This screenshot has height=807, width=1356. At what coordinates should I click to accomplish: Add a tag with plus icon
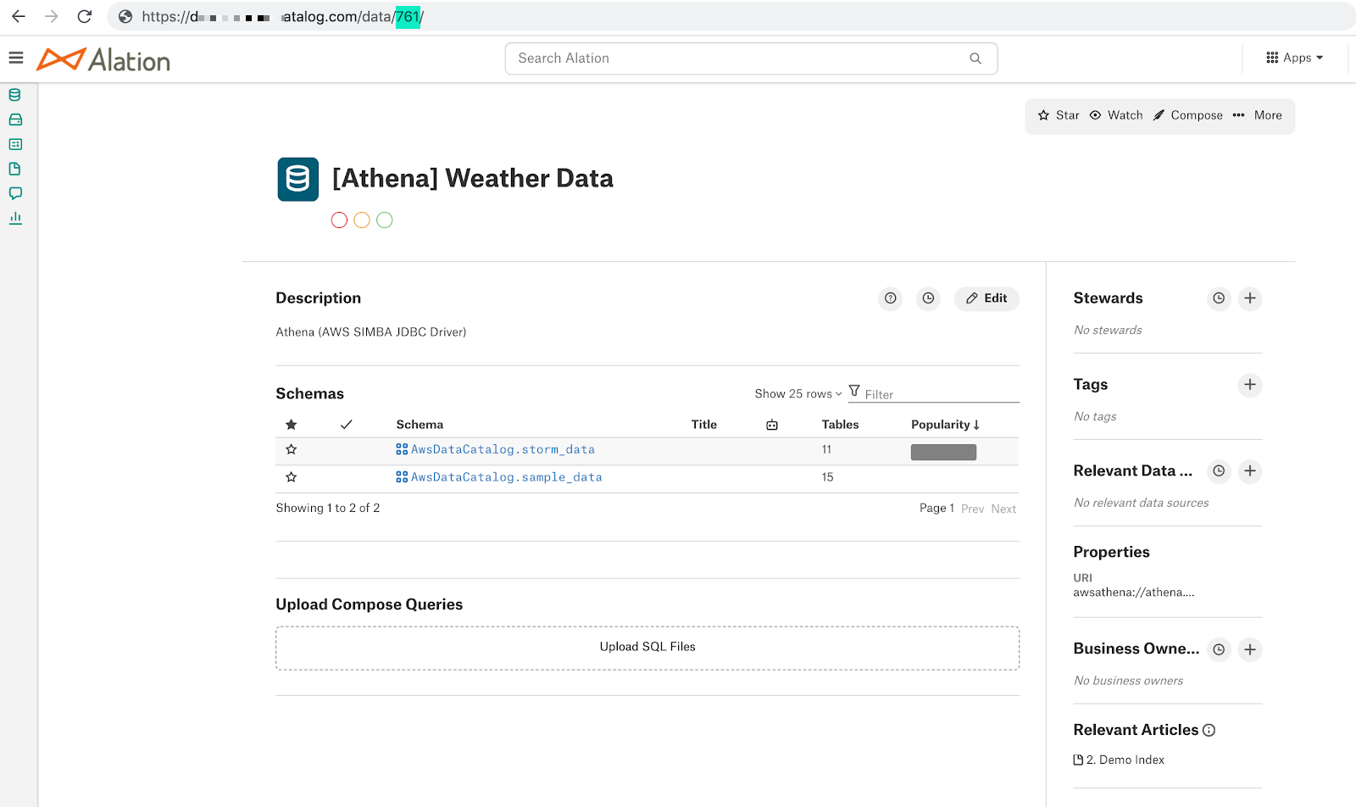pyautogui.click(x=1250, y=385)
